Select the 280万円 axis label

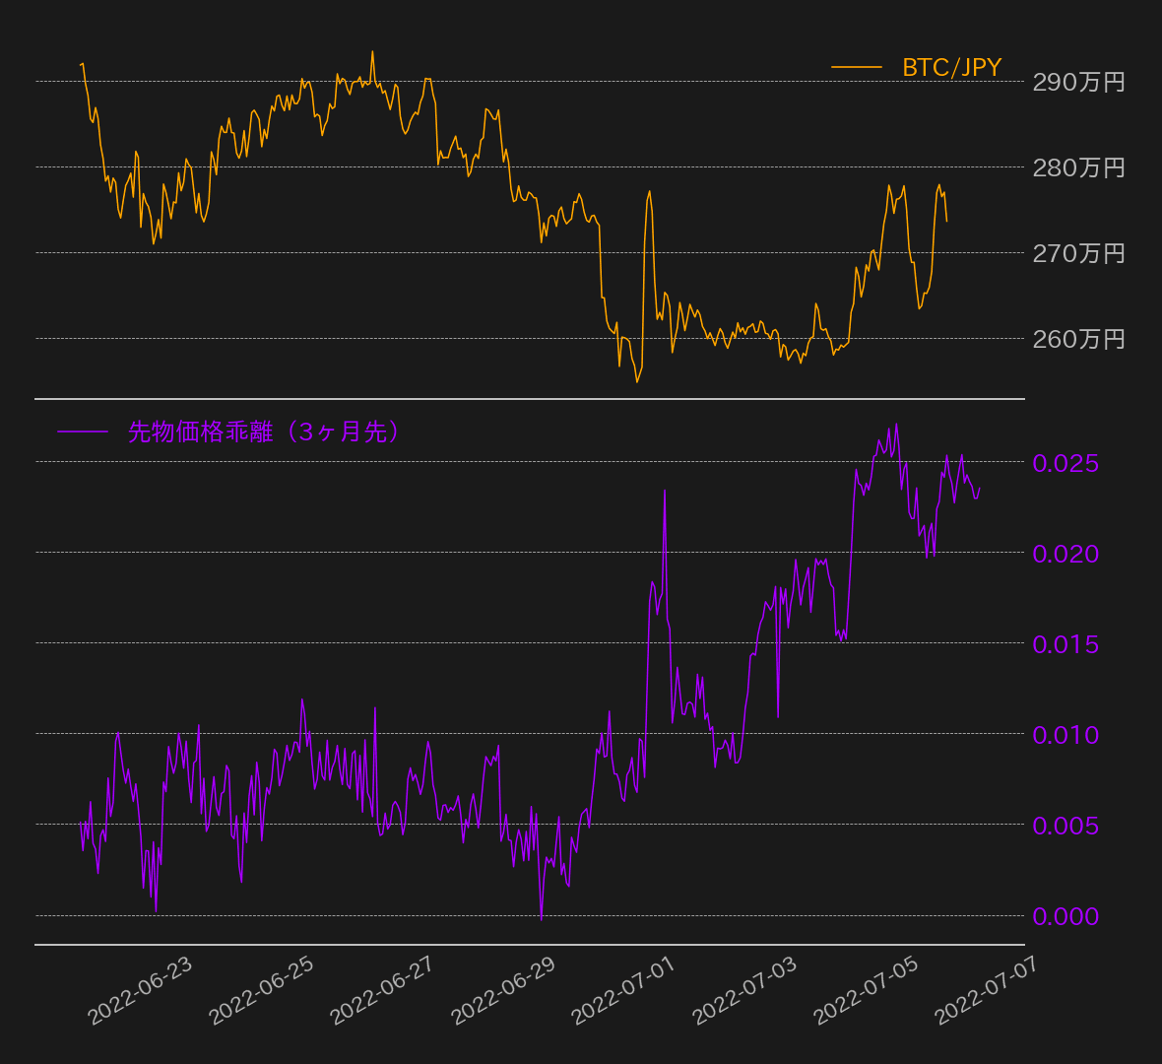pyautogui.click(x=1078, y=167)
